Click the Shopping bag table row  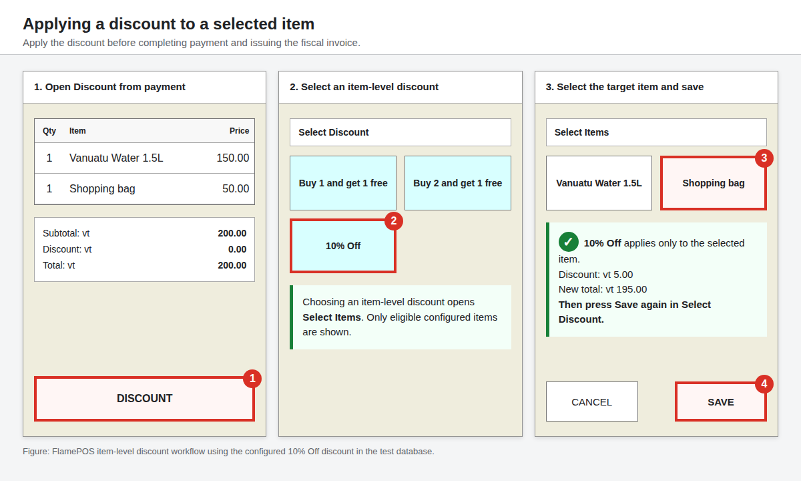[144, 189]
